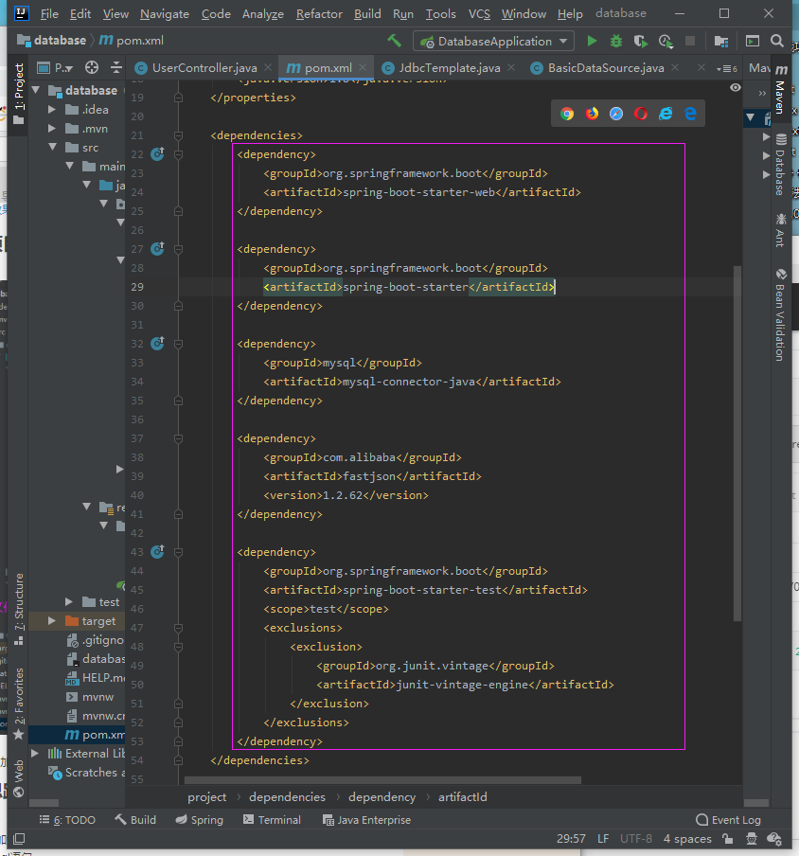Open the VCS menu
Viewport: 799px width, 856px height.
479,13
